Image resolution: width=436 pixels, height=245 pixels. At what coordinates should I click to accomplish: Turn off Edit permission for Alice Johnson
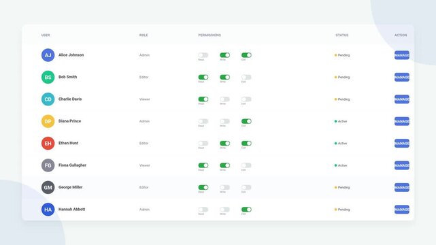(x=246, y=55)
